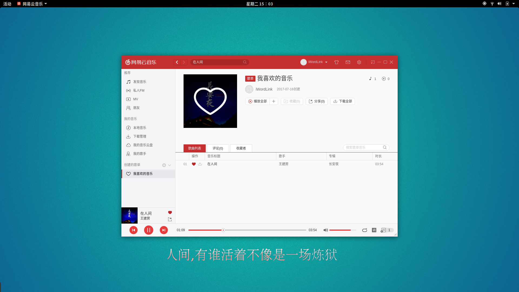The width and height of the screenshot is (519, 292).
Task: Skip to next track
Action: (164, 230)
